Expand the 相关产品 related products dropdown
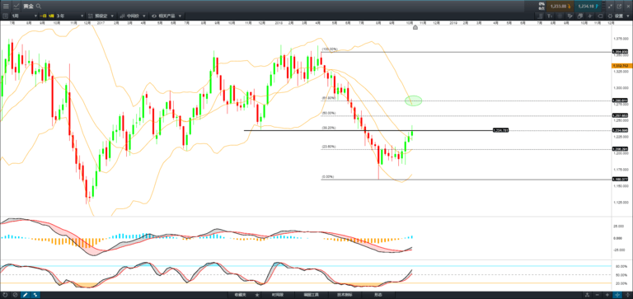This screenshot has height=299, width=633. click(x=166, y=16)
